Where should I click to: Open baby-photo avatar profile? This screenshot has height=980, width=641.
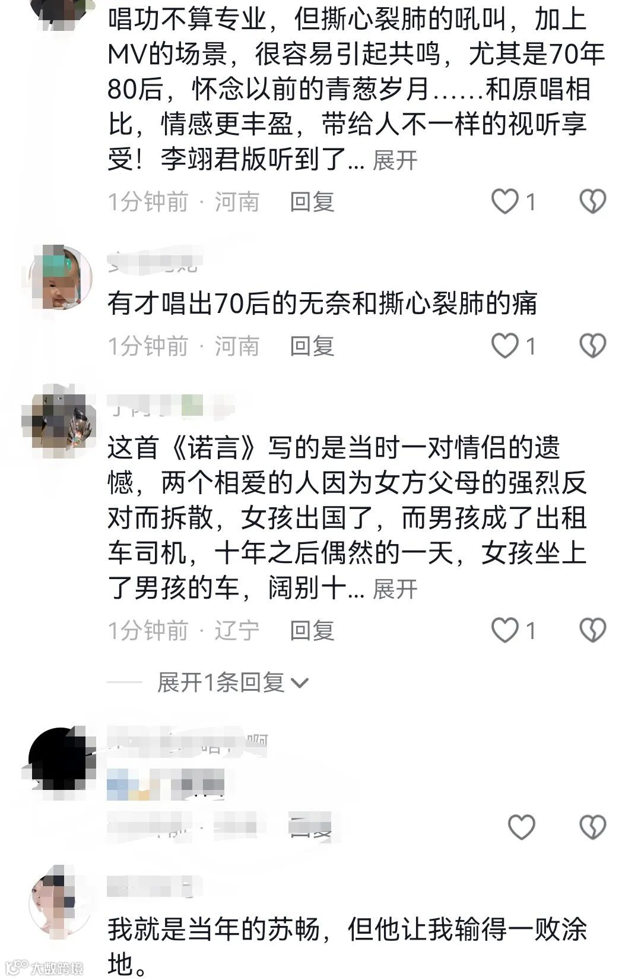tap(61, 277)
